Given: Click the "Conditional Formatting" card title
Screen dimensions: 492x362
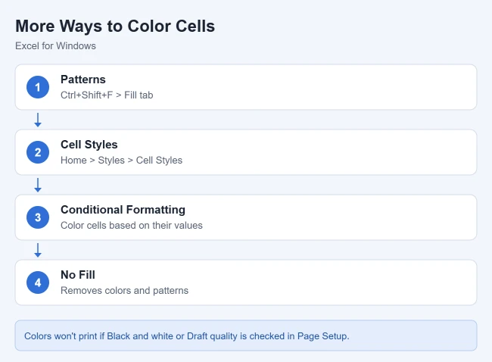Looking at the screenshot, I should (123, 210).
